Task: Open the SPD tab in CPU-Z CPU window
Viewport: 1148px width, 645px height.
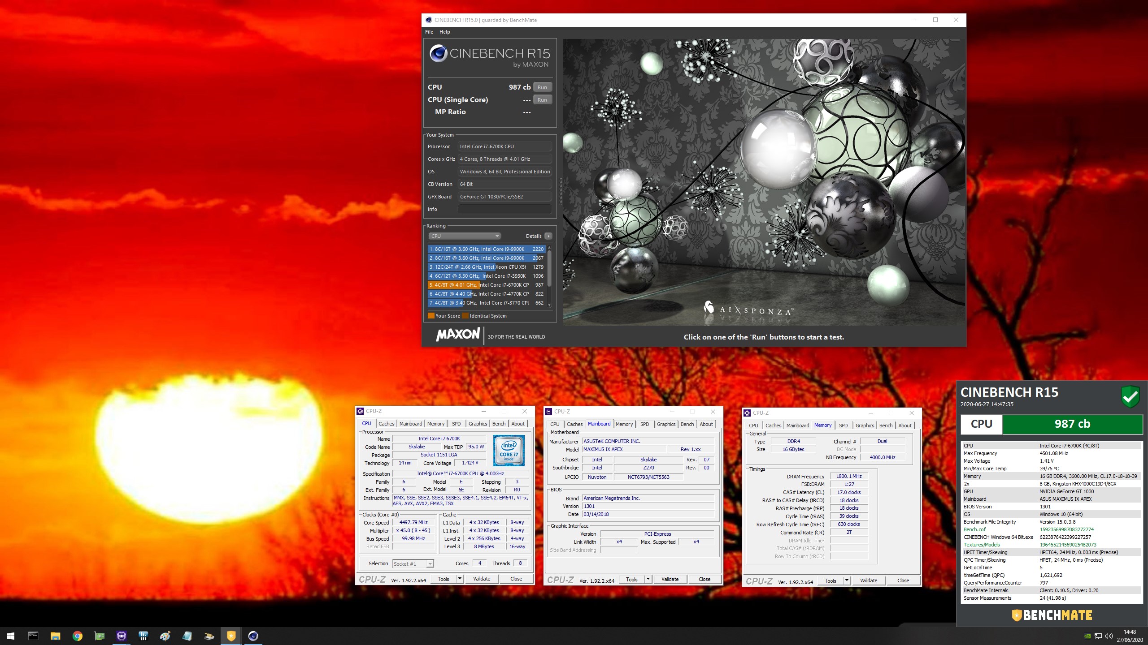Action: pos(456,424)
